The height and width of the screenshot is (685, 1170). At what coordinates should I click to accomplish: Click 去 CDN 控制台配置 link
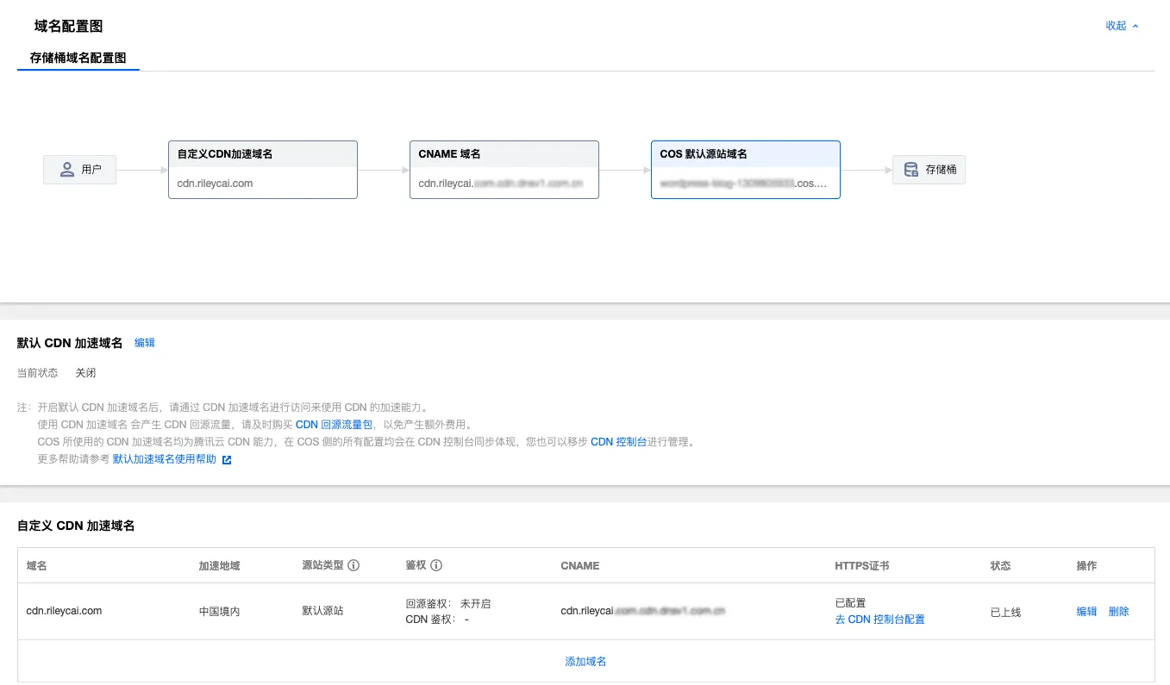click(x=880, y=620)
